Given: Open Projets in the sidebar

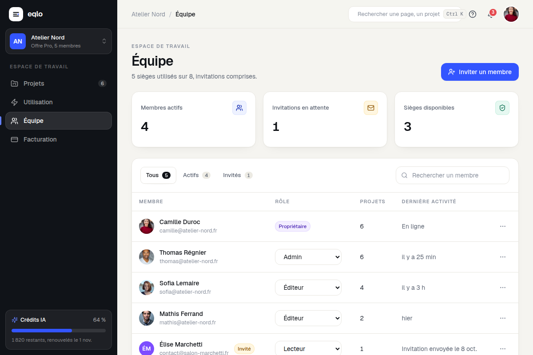Looking at the screenshot, I should tap(59, 83).
